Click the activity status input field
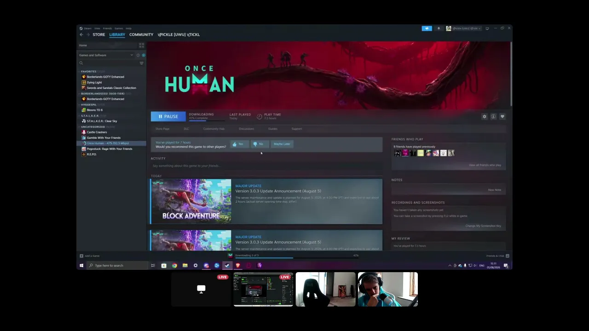Image resolution: width=589 pixels, height=331 pixels. 266,165
